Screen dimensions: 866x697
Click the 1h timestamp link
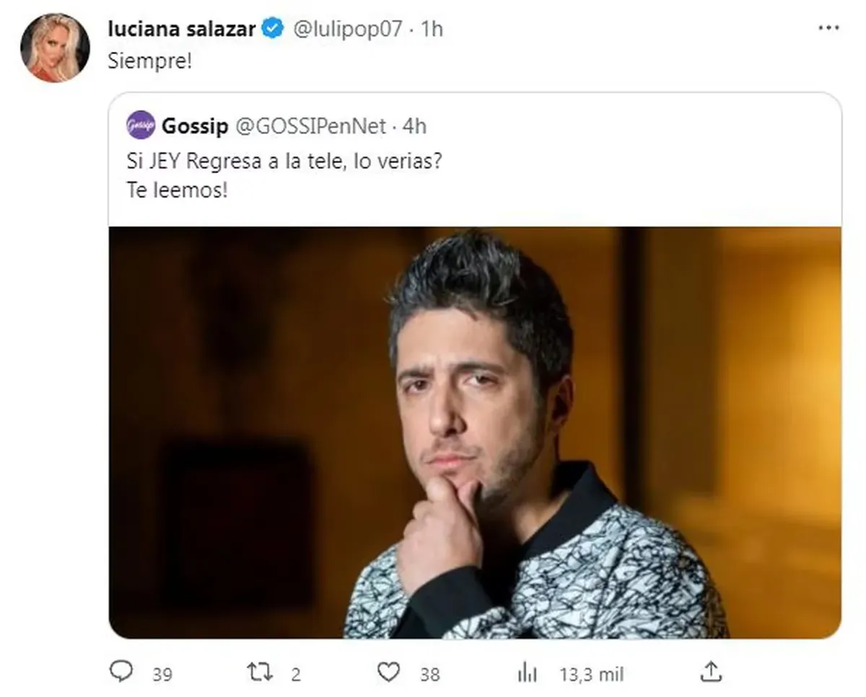(x=432, y=29)
